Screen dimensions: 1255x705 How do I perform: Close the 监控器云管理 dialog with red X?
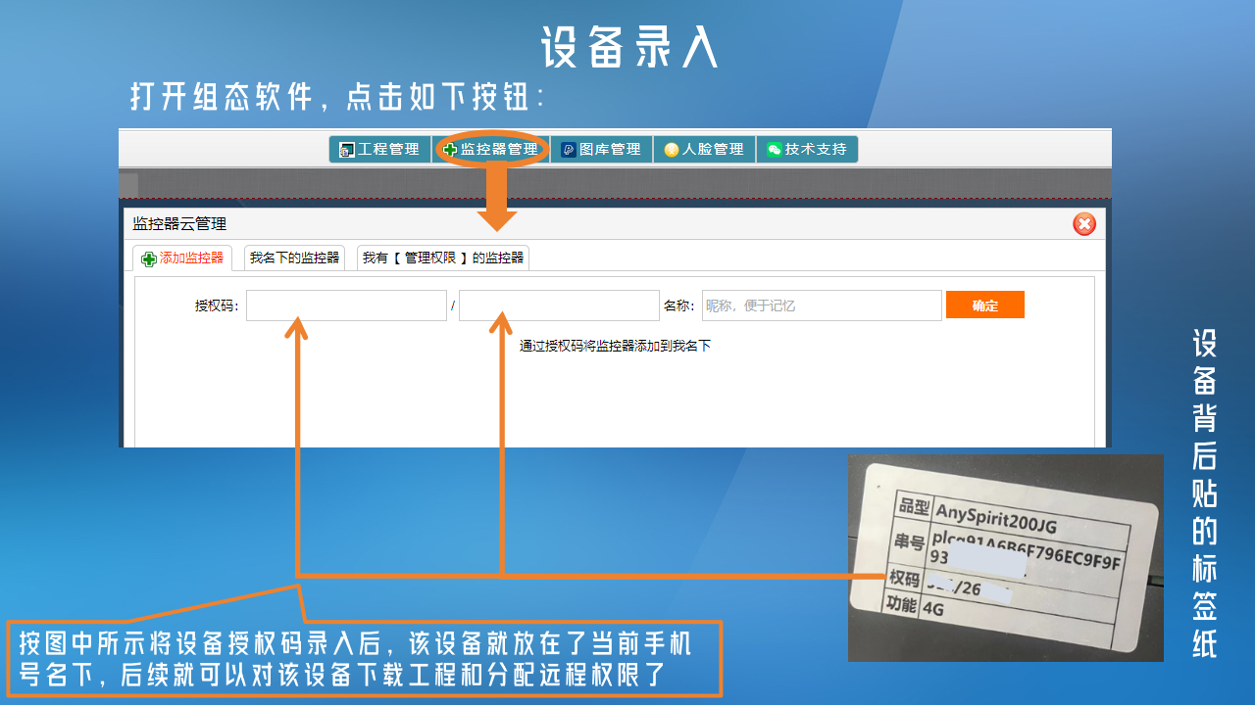1083,224
